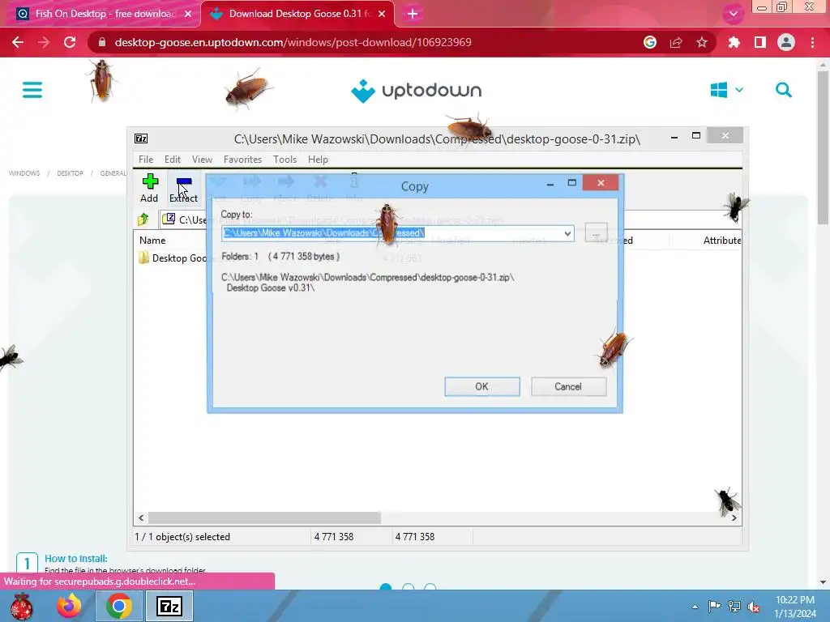Reload the page in Chrome
This screenshot has height=622, width=830.
tap(70, 42)
